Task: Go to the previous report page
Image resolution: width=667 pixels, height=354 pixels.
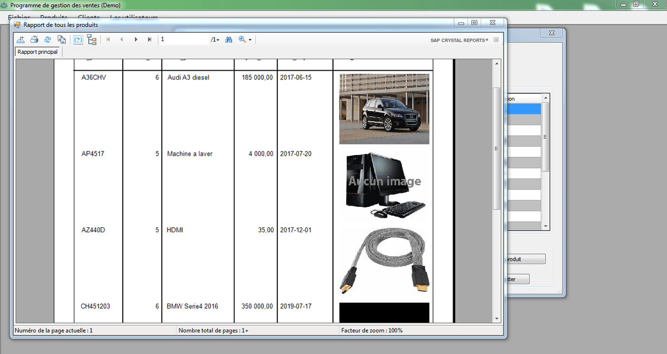Action: point(121,39)
